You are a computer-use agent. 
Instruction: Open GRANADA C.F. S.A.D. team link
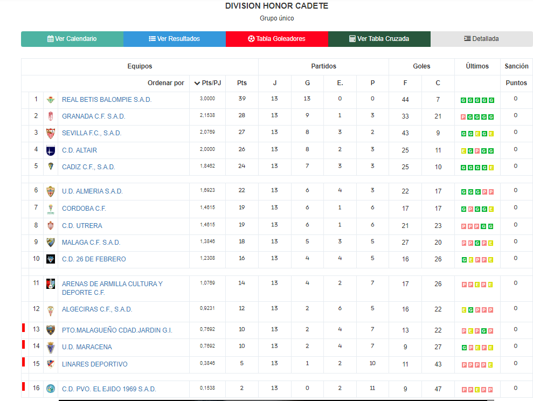point(93,116)
